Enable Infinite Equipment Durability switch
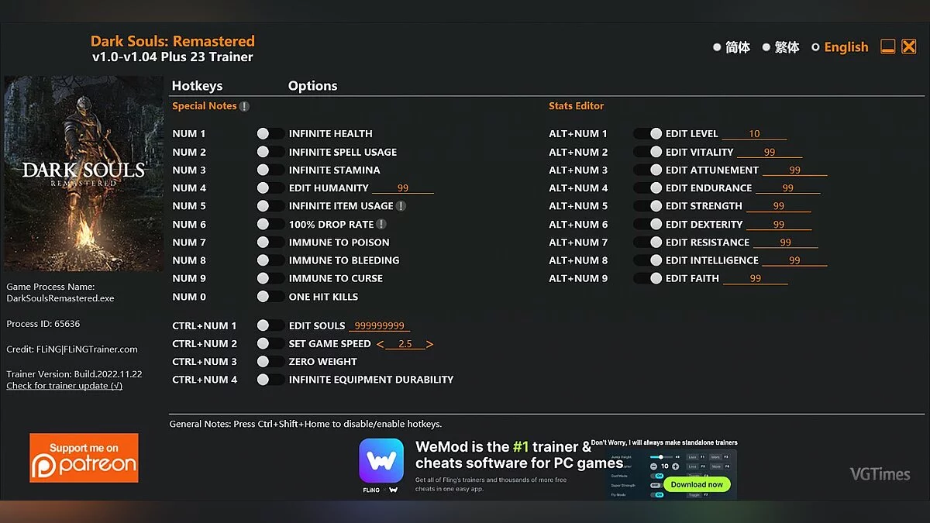This screenshot has width=930, height=523. click(x=270, y=380)
